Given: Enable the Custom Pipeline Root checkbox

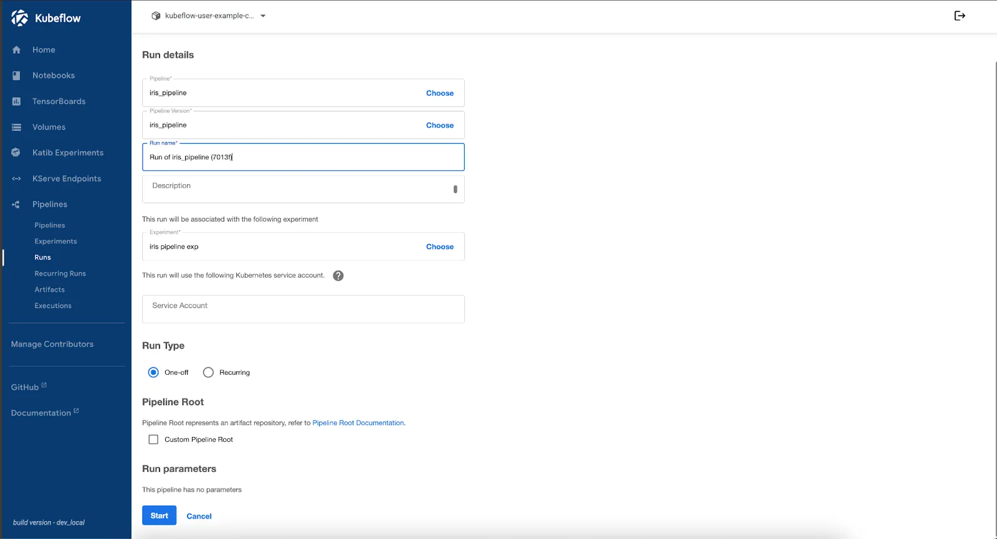Looking at the screenshot, I should (x=153, y=439).
